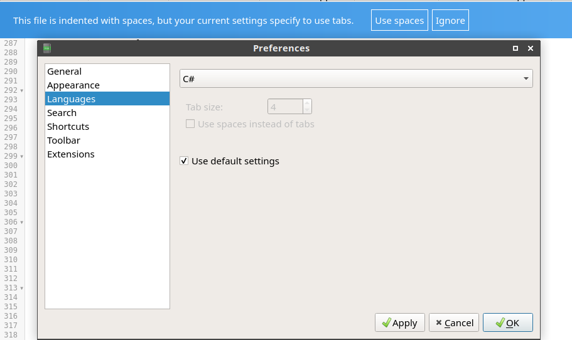
Task: Click line number 287 in the gutter
Action: [x=11, y=43]
